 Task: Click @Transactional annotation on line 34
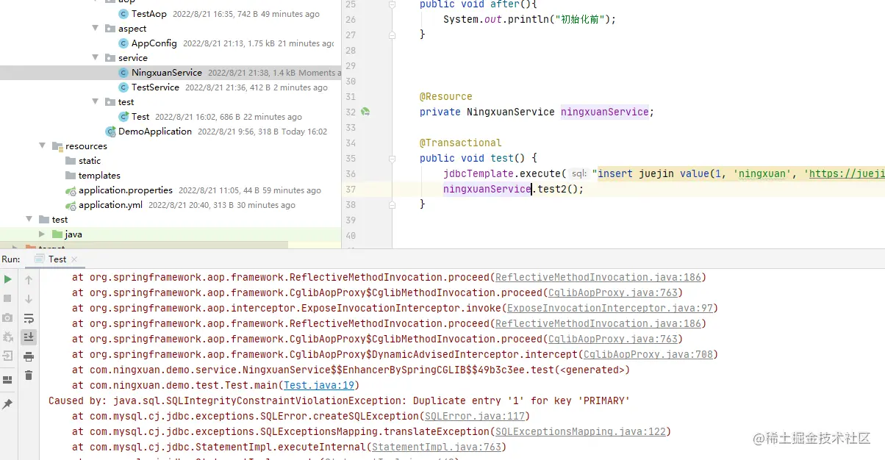(x=461, y=143)
